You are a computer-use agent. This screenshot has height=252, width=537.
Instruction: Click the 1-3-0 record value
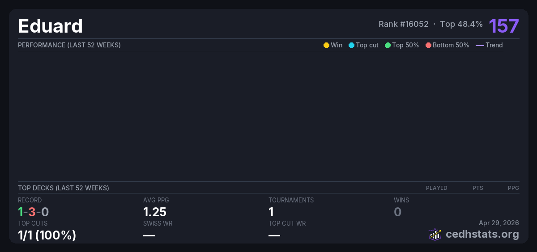[x=33, y=212]
